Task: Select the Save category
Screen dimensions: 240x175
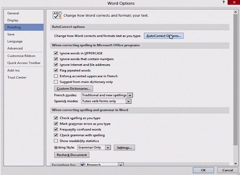Action: pyautogui.click(x=24, y=34)
